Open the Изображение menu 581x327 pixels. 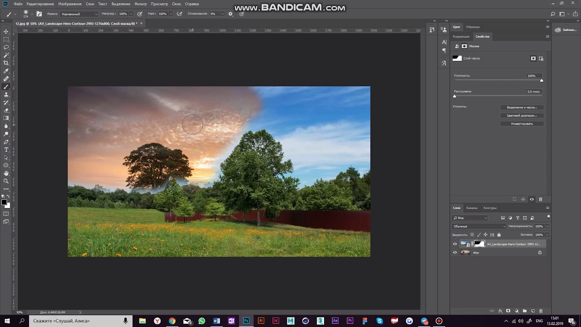click(x=70, y=4)
